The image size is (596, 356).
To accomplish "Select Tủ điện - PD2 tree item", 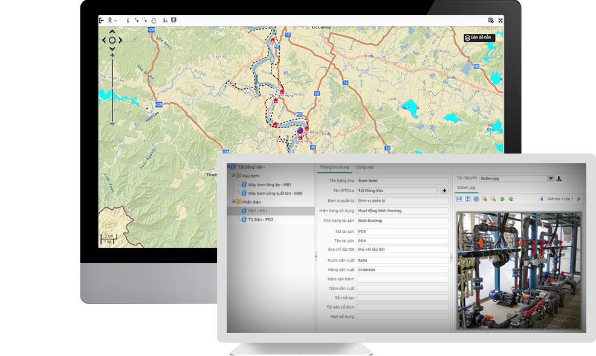I will (261, 219).
